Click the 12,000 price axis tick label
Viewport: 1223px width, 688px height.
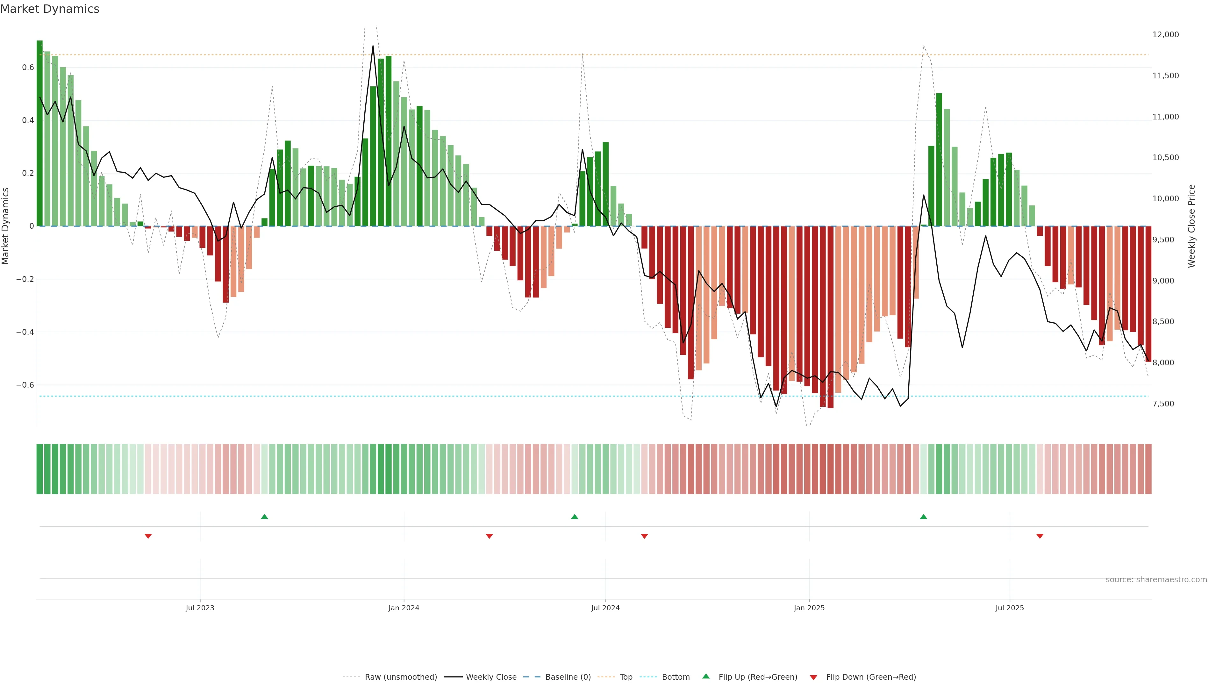pyautogui.click(x=1166, y=35)
